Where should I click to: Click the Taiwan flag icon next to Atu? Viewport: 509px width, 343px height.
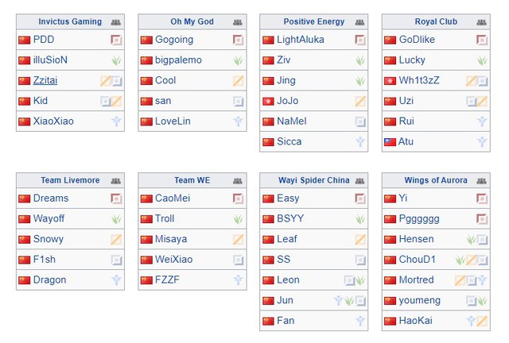click(390, 142)
